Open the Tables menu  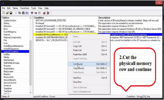coord(15,8)
